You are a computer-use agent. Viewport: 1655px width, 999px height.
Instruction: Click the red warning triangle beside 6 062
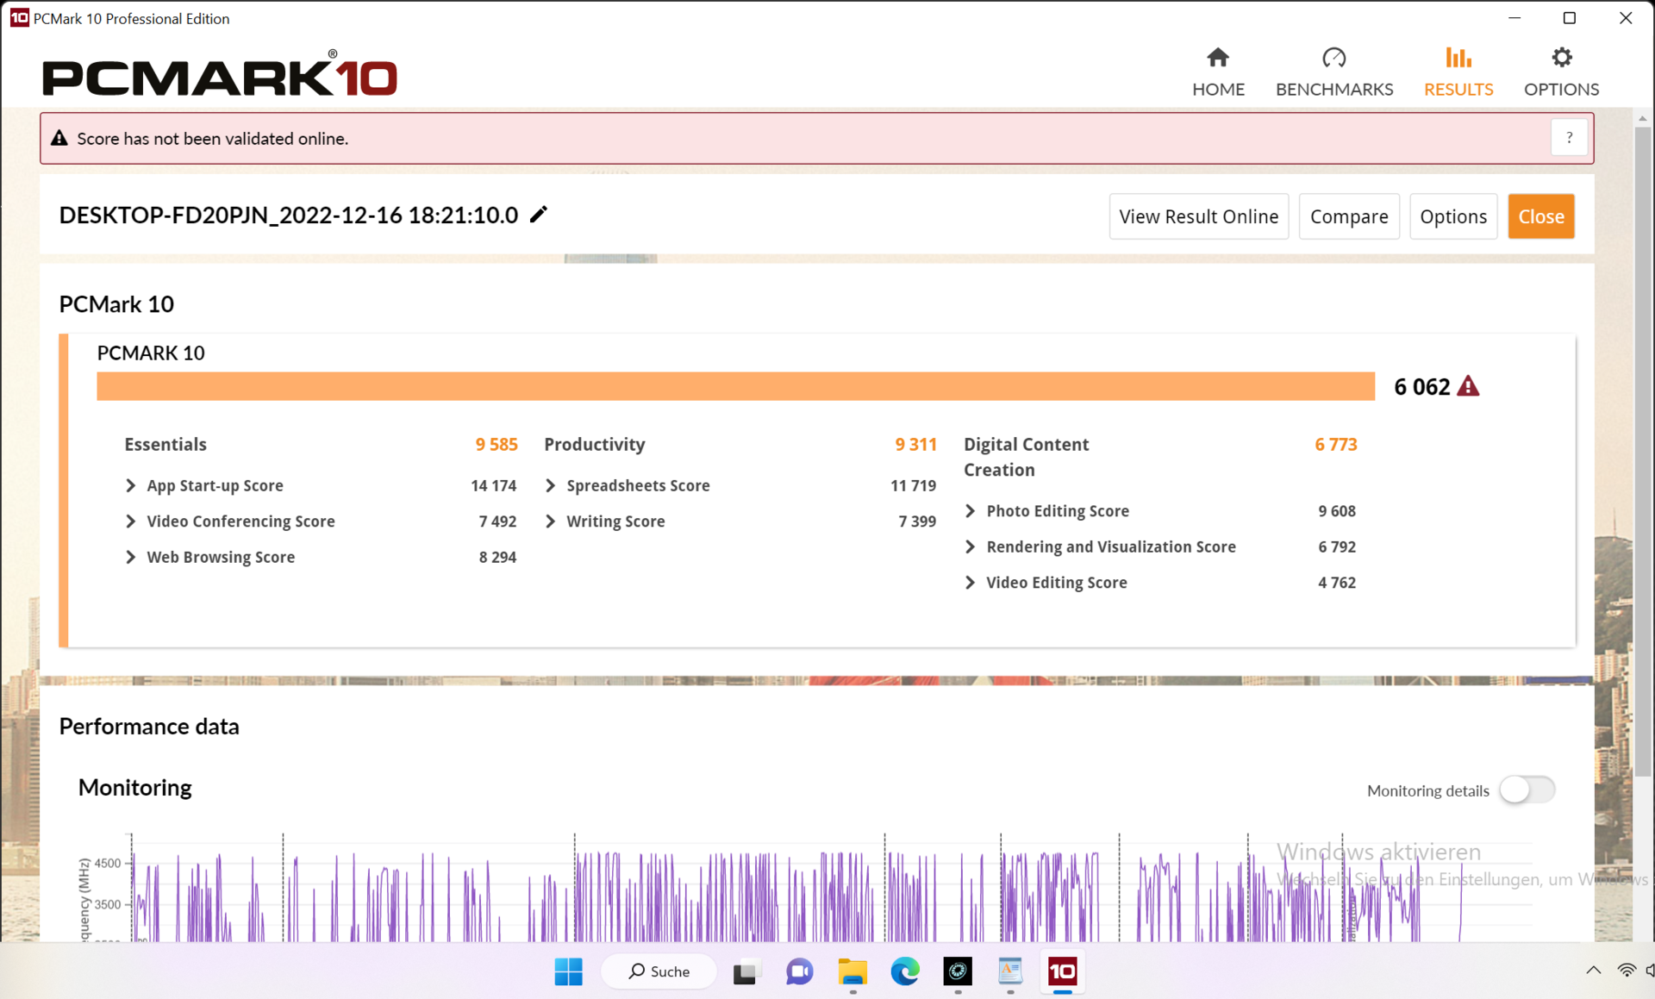pos(1468,386)
